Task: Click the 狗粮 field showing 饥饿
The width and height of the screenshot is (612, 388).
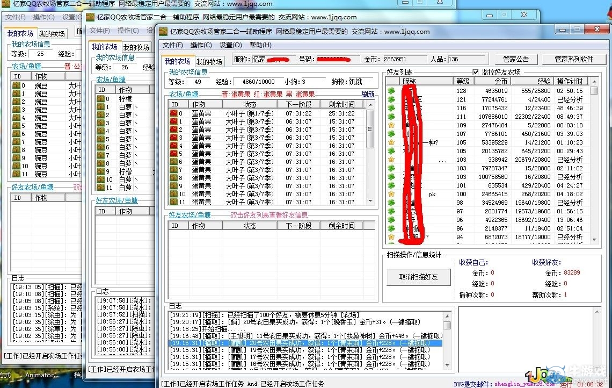Action: 360,82
